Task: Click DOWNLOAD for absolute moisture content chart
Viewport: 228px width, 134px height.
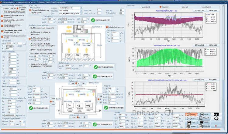Action: pyautogui.click(x=199, y=80)
